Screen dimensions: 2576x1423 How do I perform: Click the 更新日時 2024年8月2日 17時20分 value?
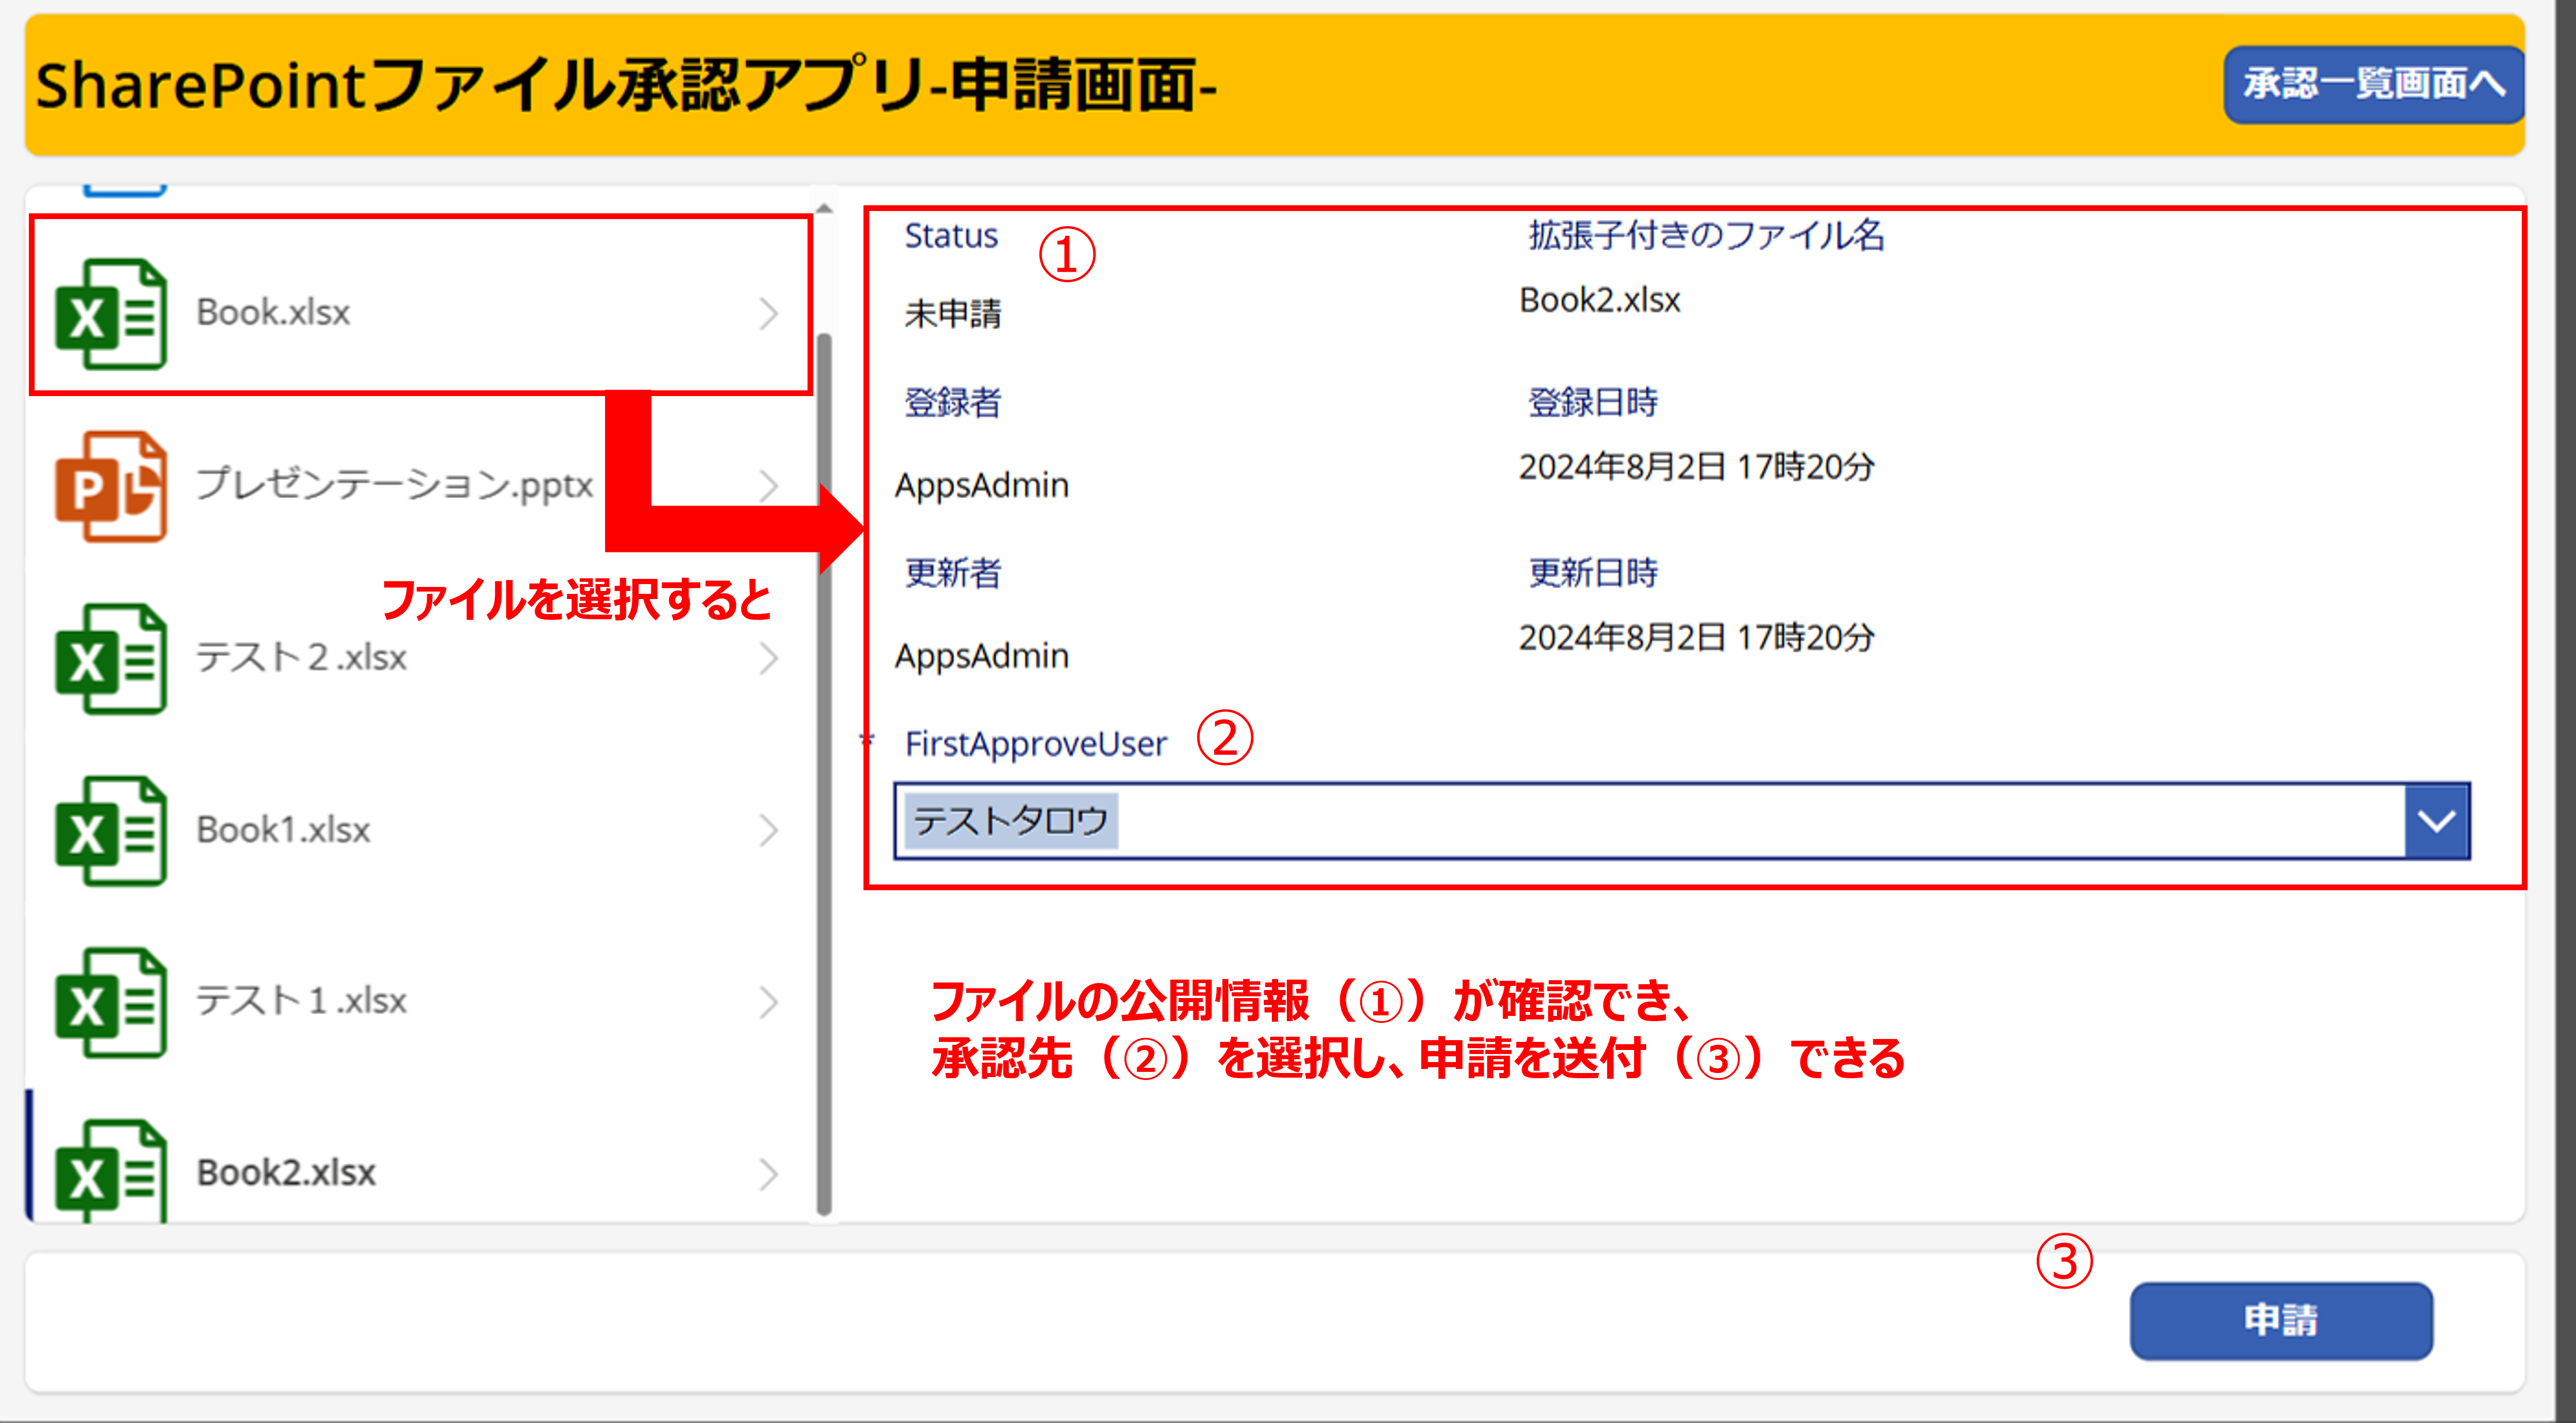(x=1697, y=638)
